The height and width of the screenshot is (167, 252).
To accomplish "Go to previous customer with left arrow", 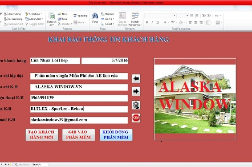I will tap(136, 78).
